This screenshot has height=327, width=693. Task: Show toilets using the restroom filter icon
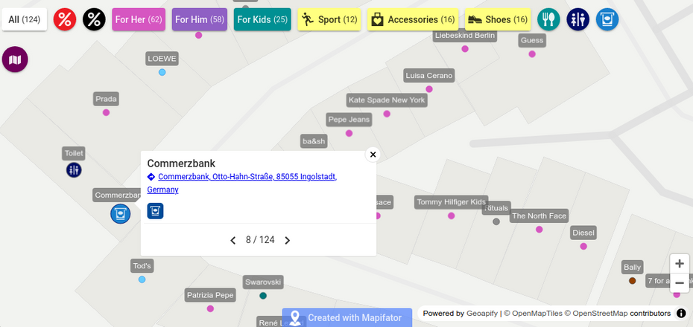tap(578, 19)
